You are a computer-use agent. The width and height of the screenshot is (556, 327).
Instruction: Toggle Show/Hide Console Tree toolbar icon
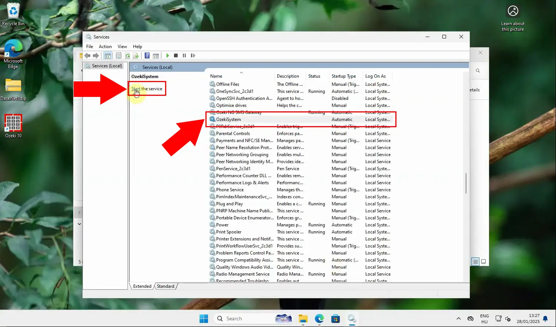108,55
